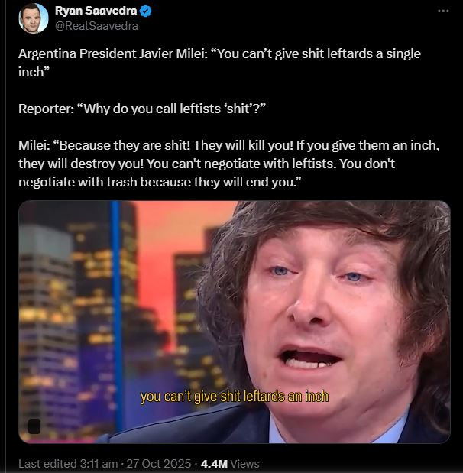This screenshot has width=463, height=473.
Task: Open Ryan Saavedra's profile picture
Action: point(33,18)
